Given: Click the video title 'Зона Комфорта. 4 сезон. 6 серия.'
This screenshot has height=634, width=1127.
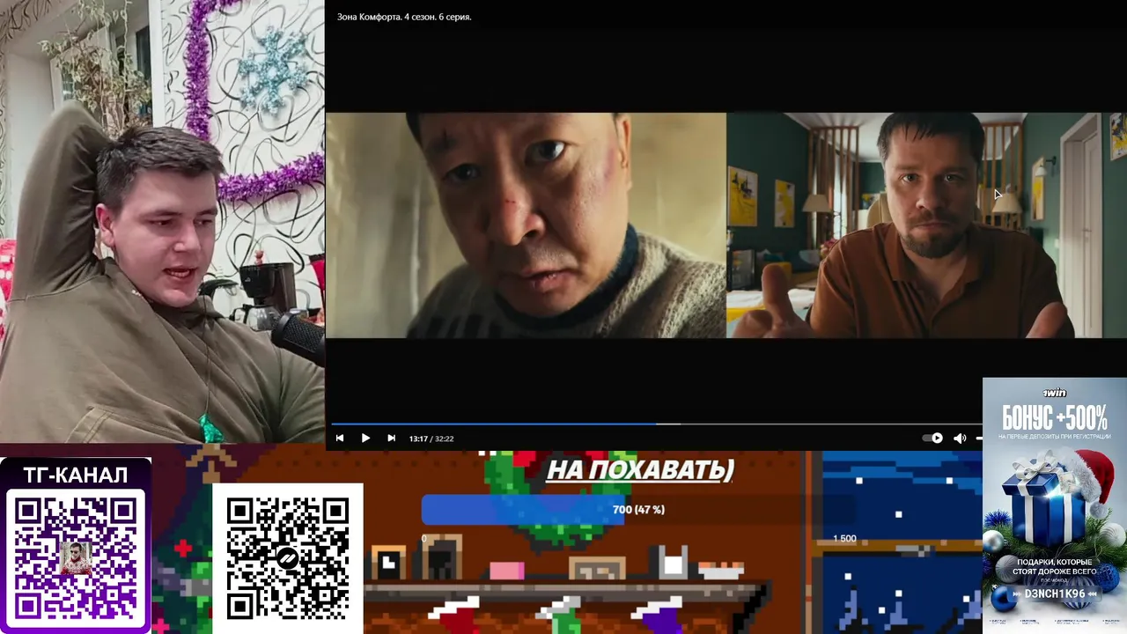Looking at the screenshot, I should pos(404,17).
